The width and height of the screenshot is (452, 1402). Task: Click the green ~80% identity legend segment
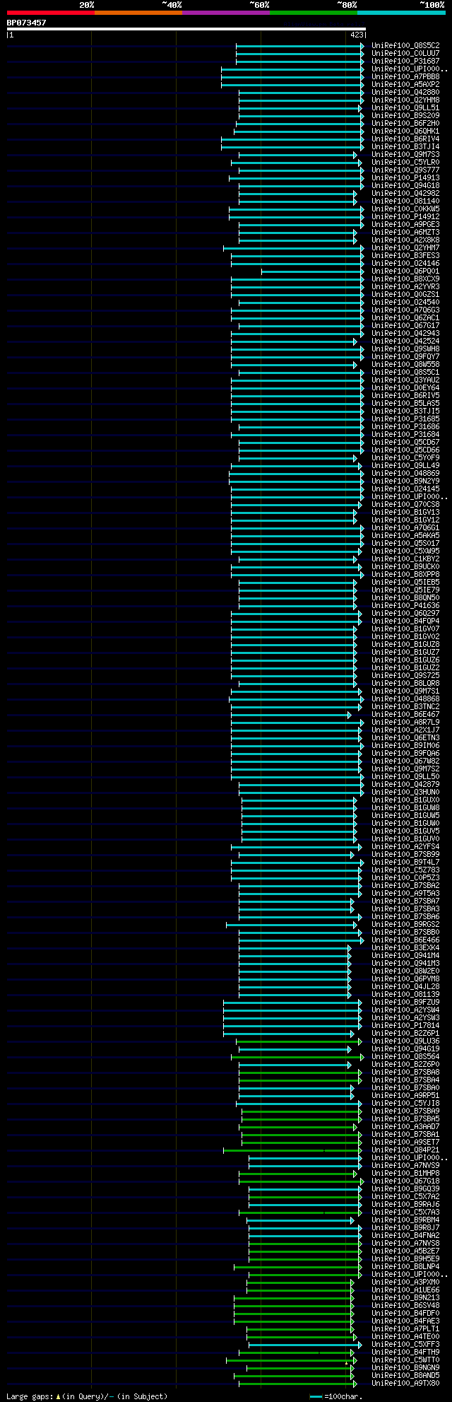click(314, 13)
